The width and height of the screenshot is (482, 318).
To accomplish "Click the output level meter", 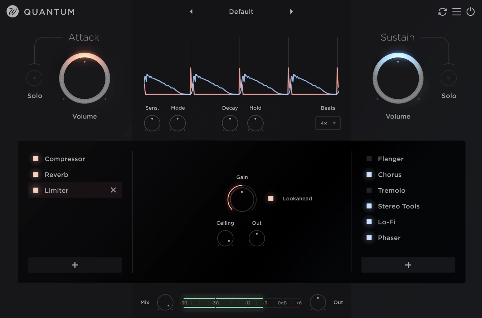I will 241,303.
